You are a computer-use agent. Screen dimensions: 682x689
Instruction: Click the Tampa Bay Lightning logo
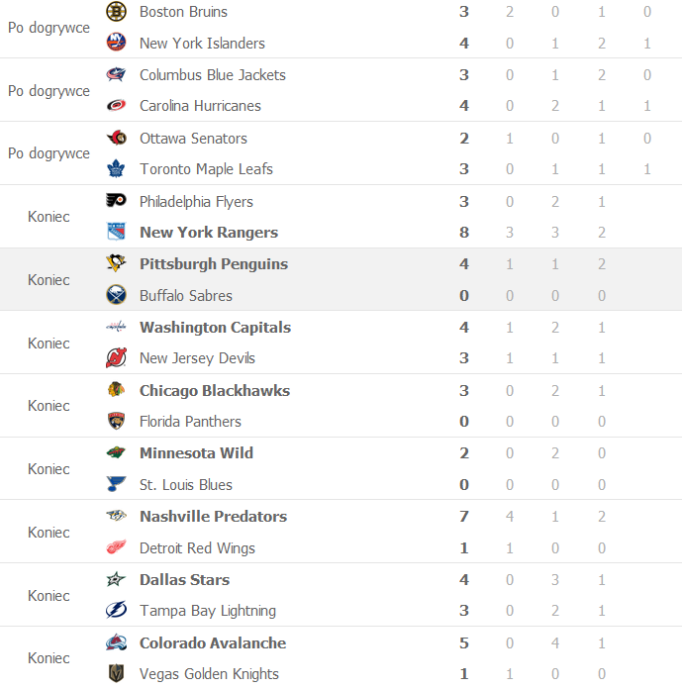(x=116, y=611)
